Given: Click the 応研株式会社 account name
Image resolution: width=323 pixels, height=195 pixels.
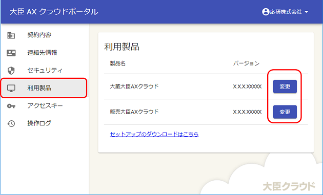Looking at the screenshot, I should tap(286, 12).
